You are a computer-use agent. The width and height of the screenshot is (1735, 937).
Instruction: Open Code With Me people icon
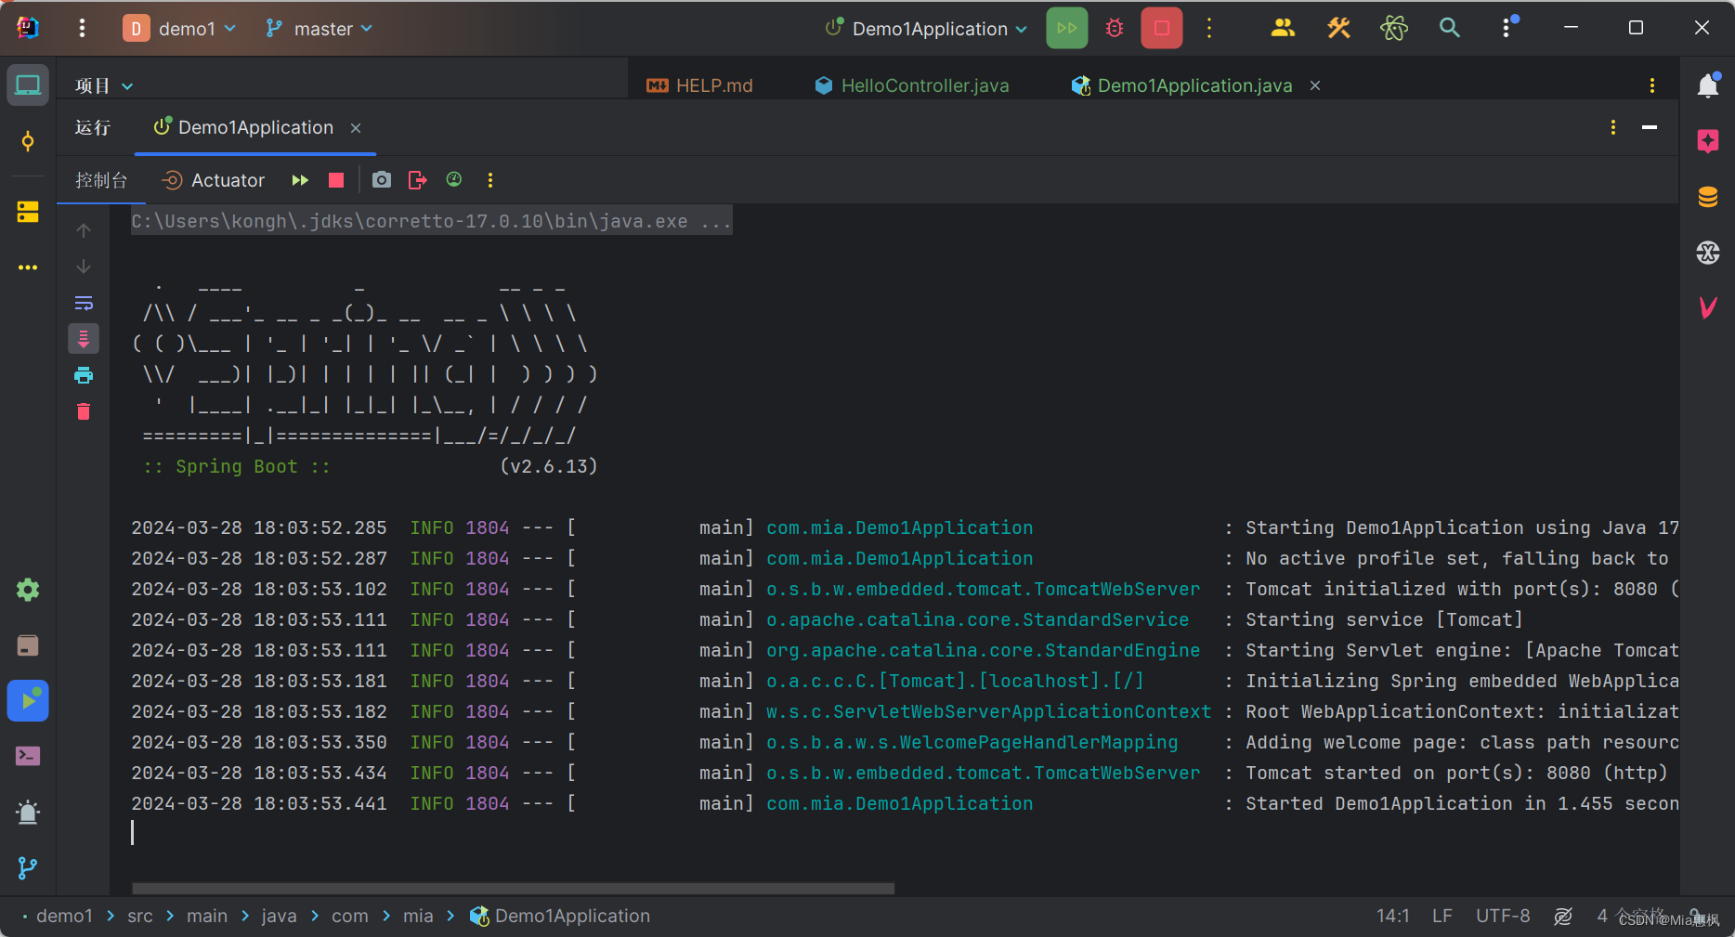pyautogui.click(x=1283, y=28)
